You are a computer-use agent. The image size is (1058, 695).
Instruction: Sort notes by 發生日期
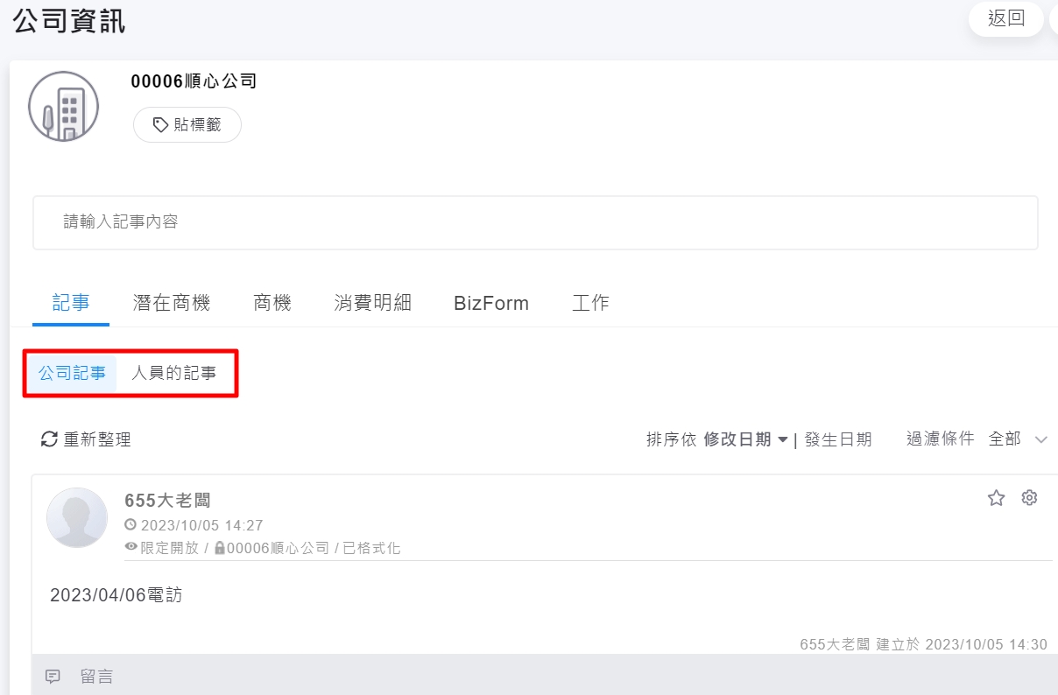tap(838, 439)
